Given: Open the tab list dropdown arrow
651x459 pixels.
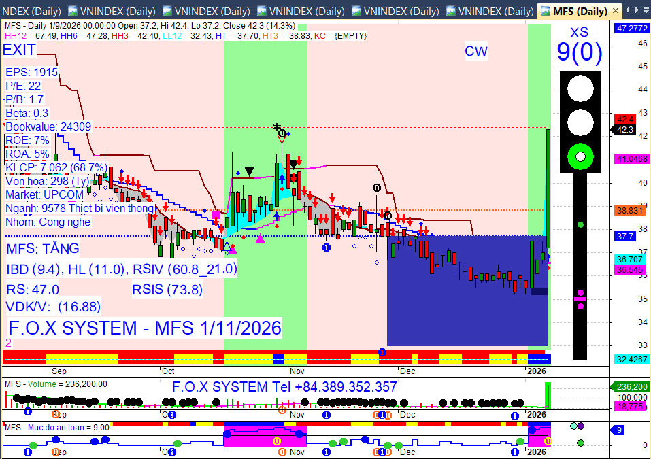Looking at the screenshot, I should [x=646, y=10].
